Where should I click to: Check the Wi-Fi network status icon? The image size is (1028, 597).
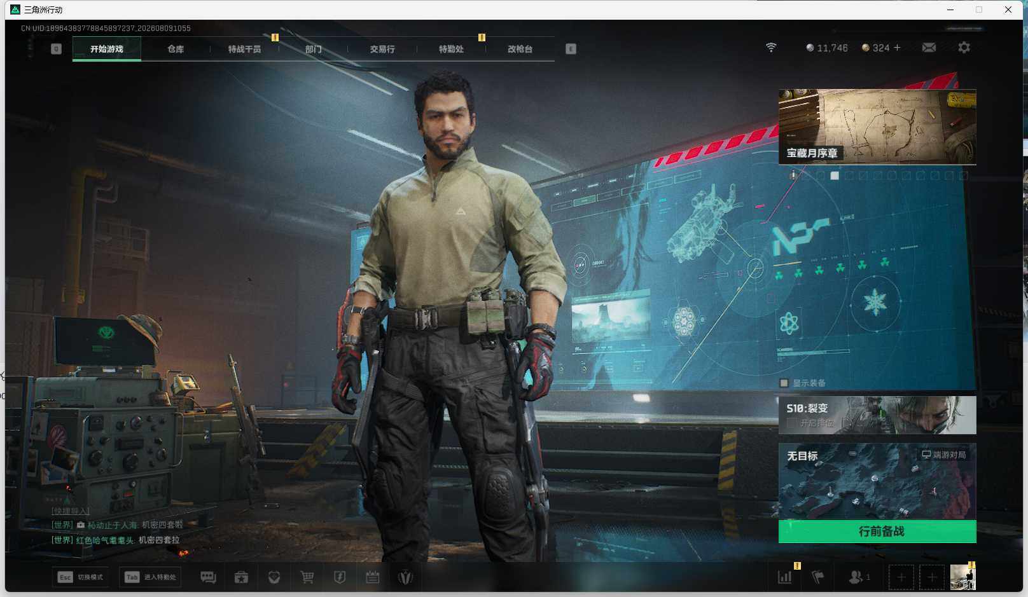coord(771,48)
